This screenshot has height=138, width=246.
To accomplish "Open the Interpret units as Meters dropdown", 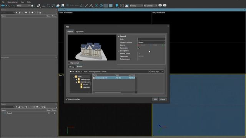I will tap(151, 42).
